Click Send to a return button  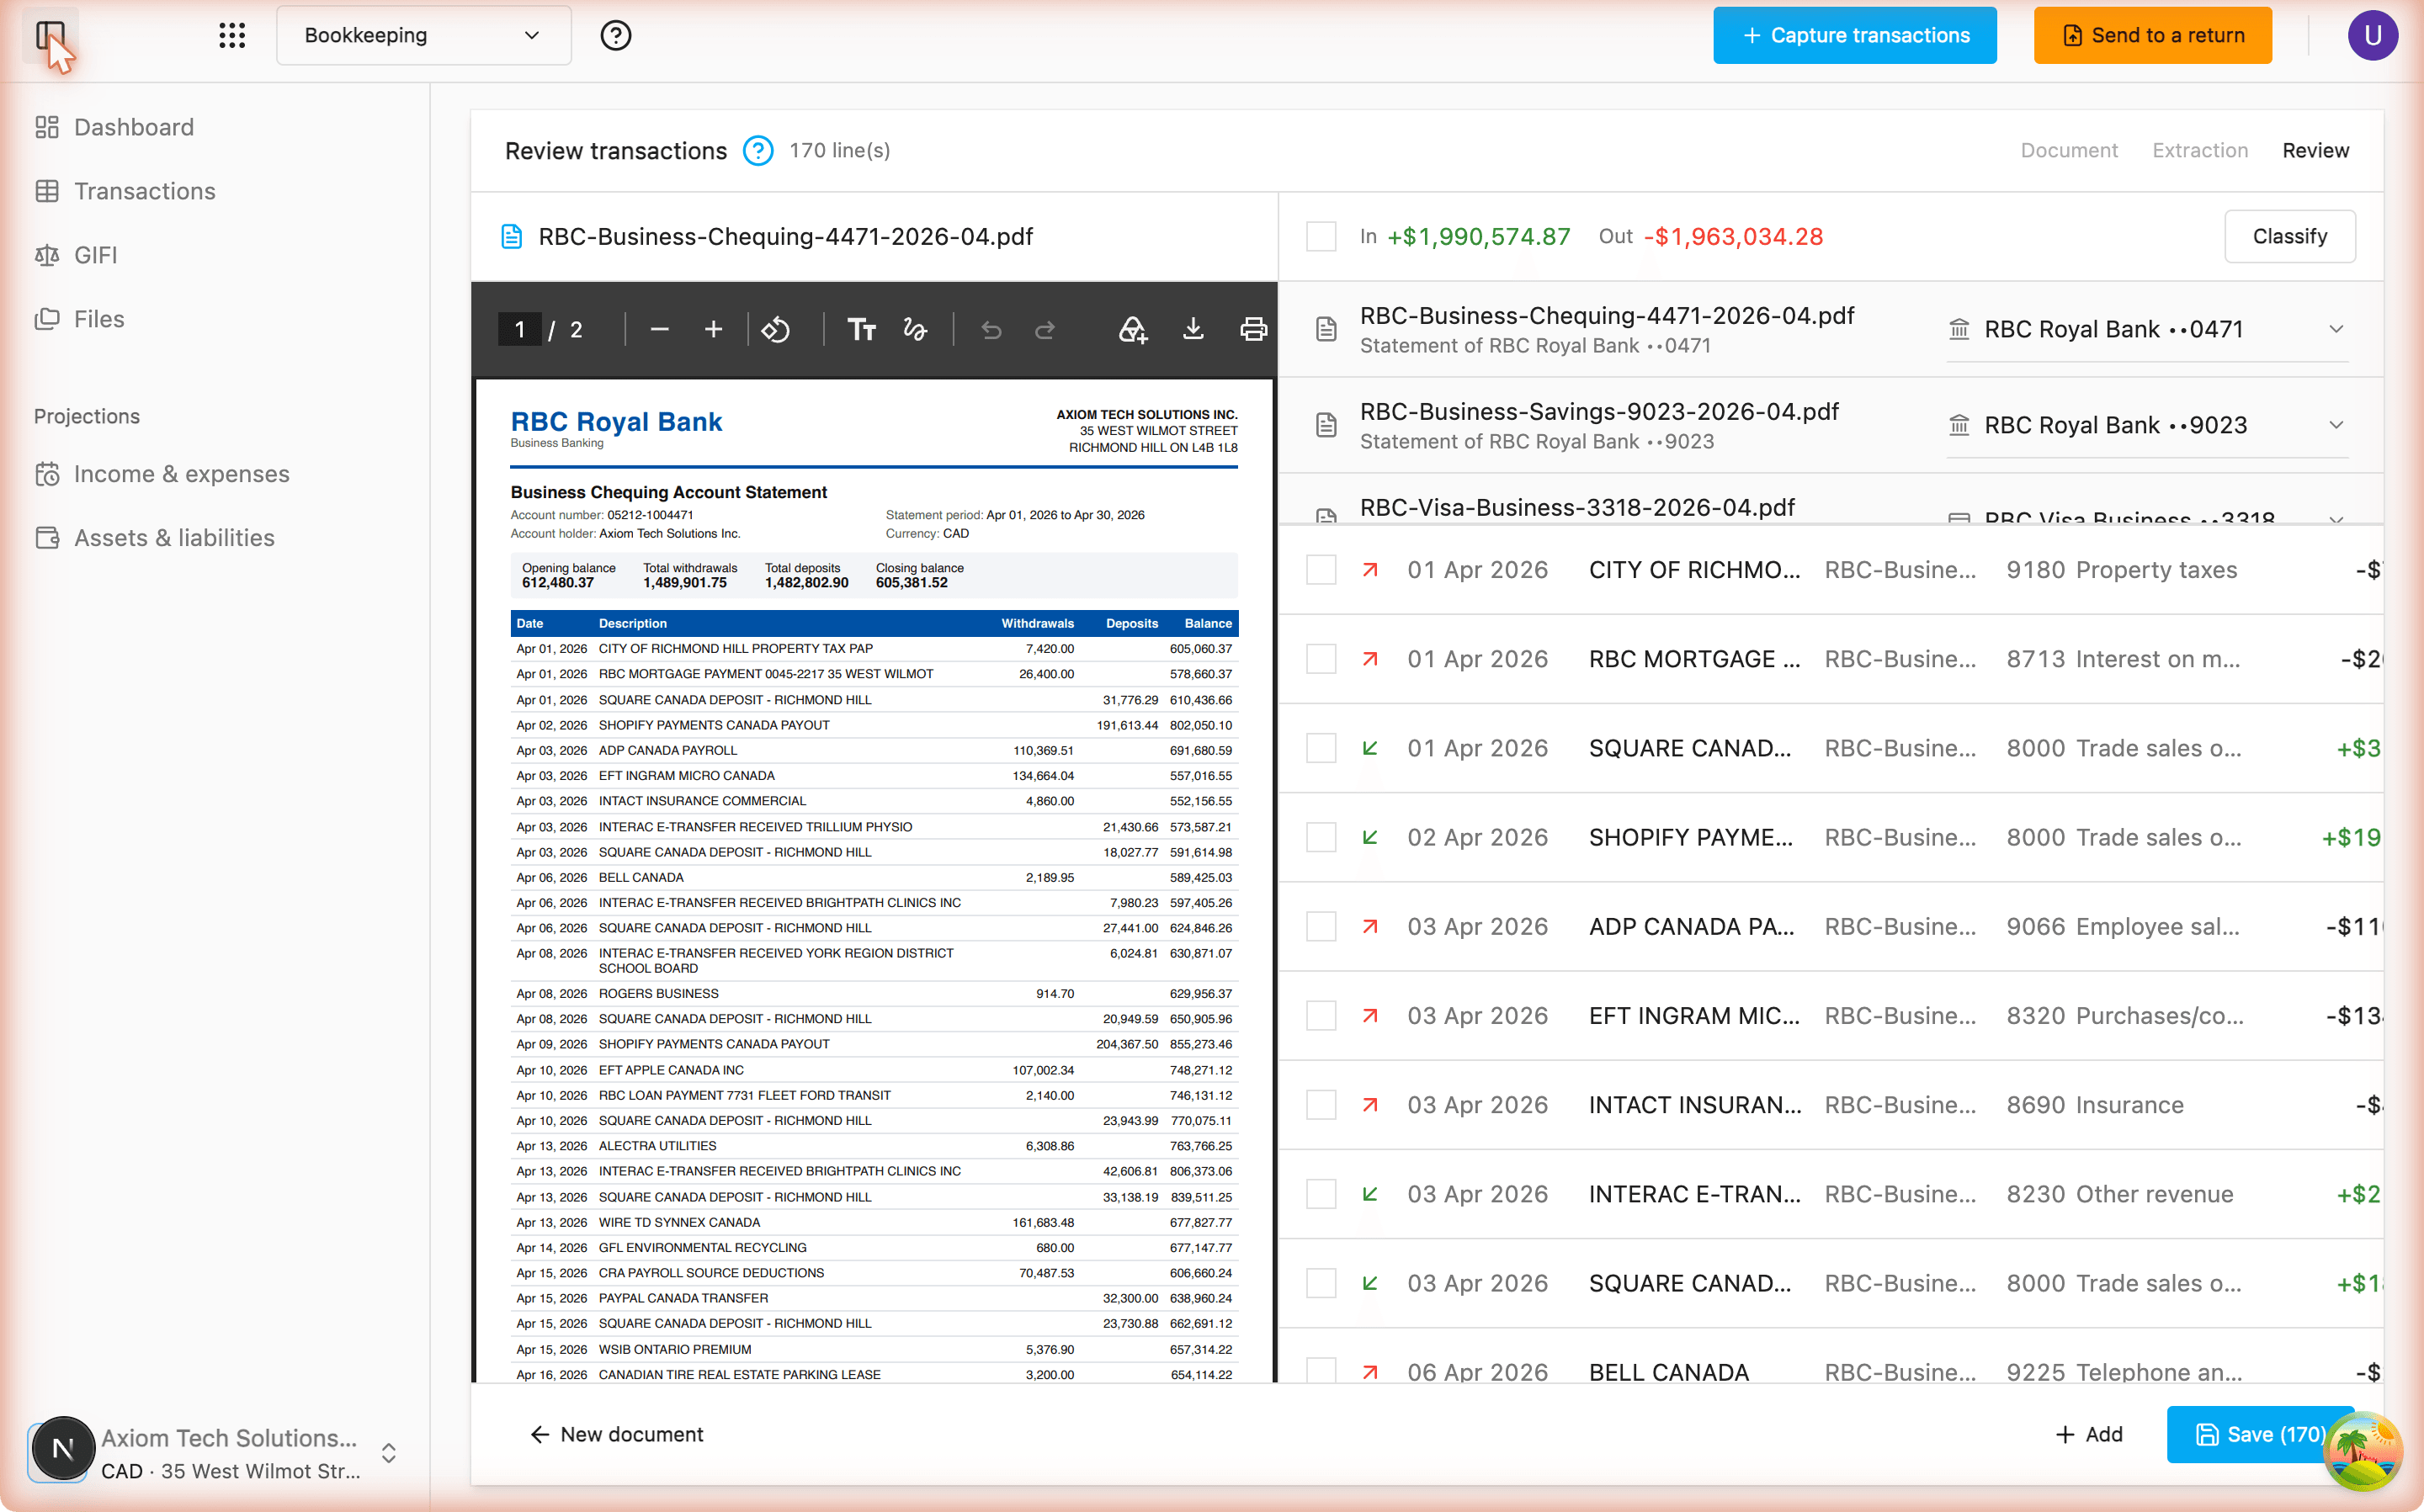point(2152,36)
